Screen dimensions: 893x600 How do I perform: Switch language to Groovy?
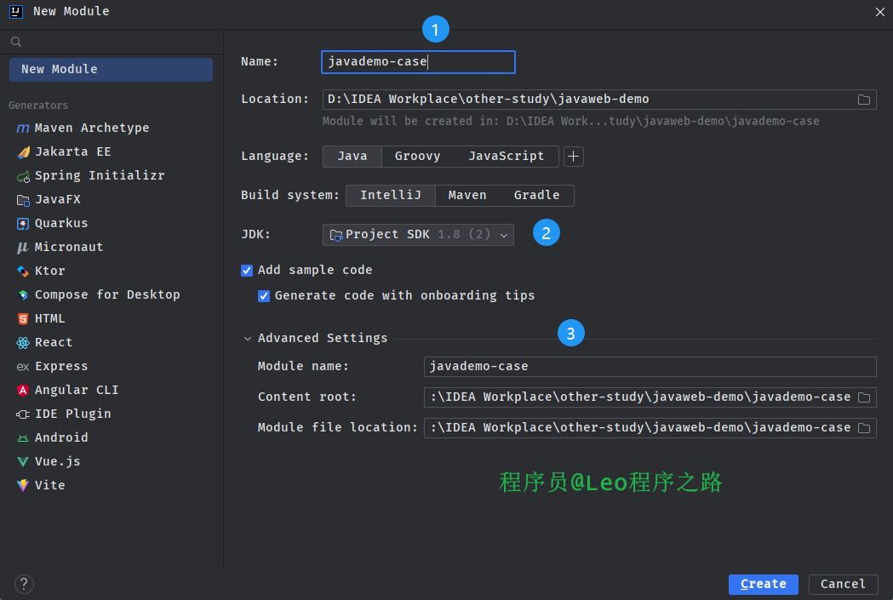(417, 157)
